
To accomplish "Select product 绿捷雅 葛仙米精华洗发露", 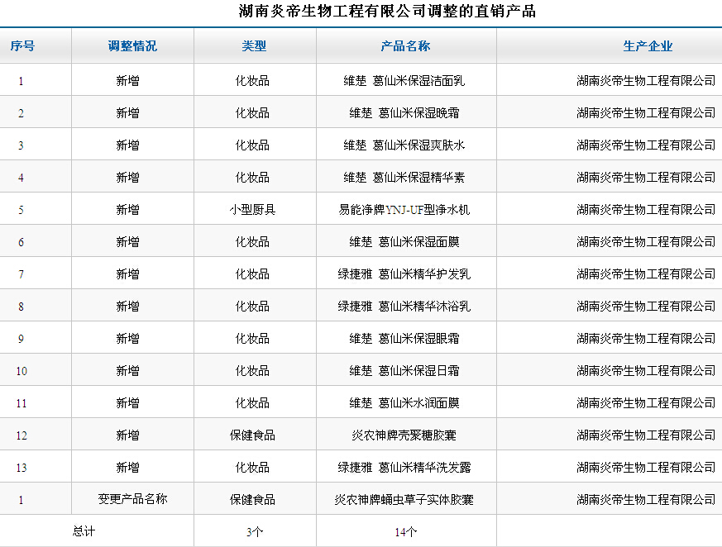I will tap(404, 468).
